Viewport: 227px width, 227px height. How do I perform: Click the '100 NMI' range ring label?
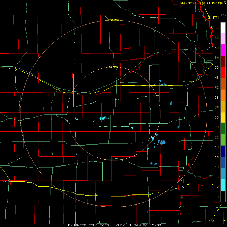coord(113,20)
